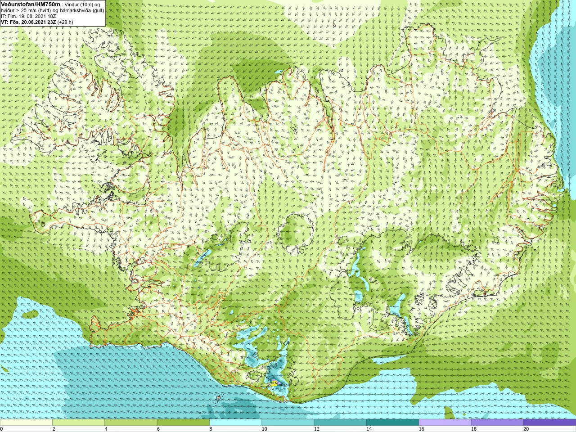Click the Veðurstofan/HM750m title text

click(31, 4)
